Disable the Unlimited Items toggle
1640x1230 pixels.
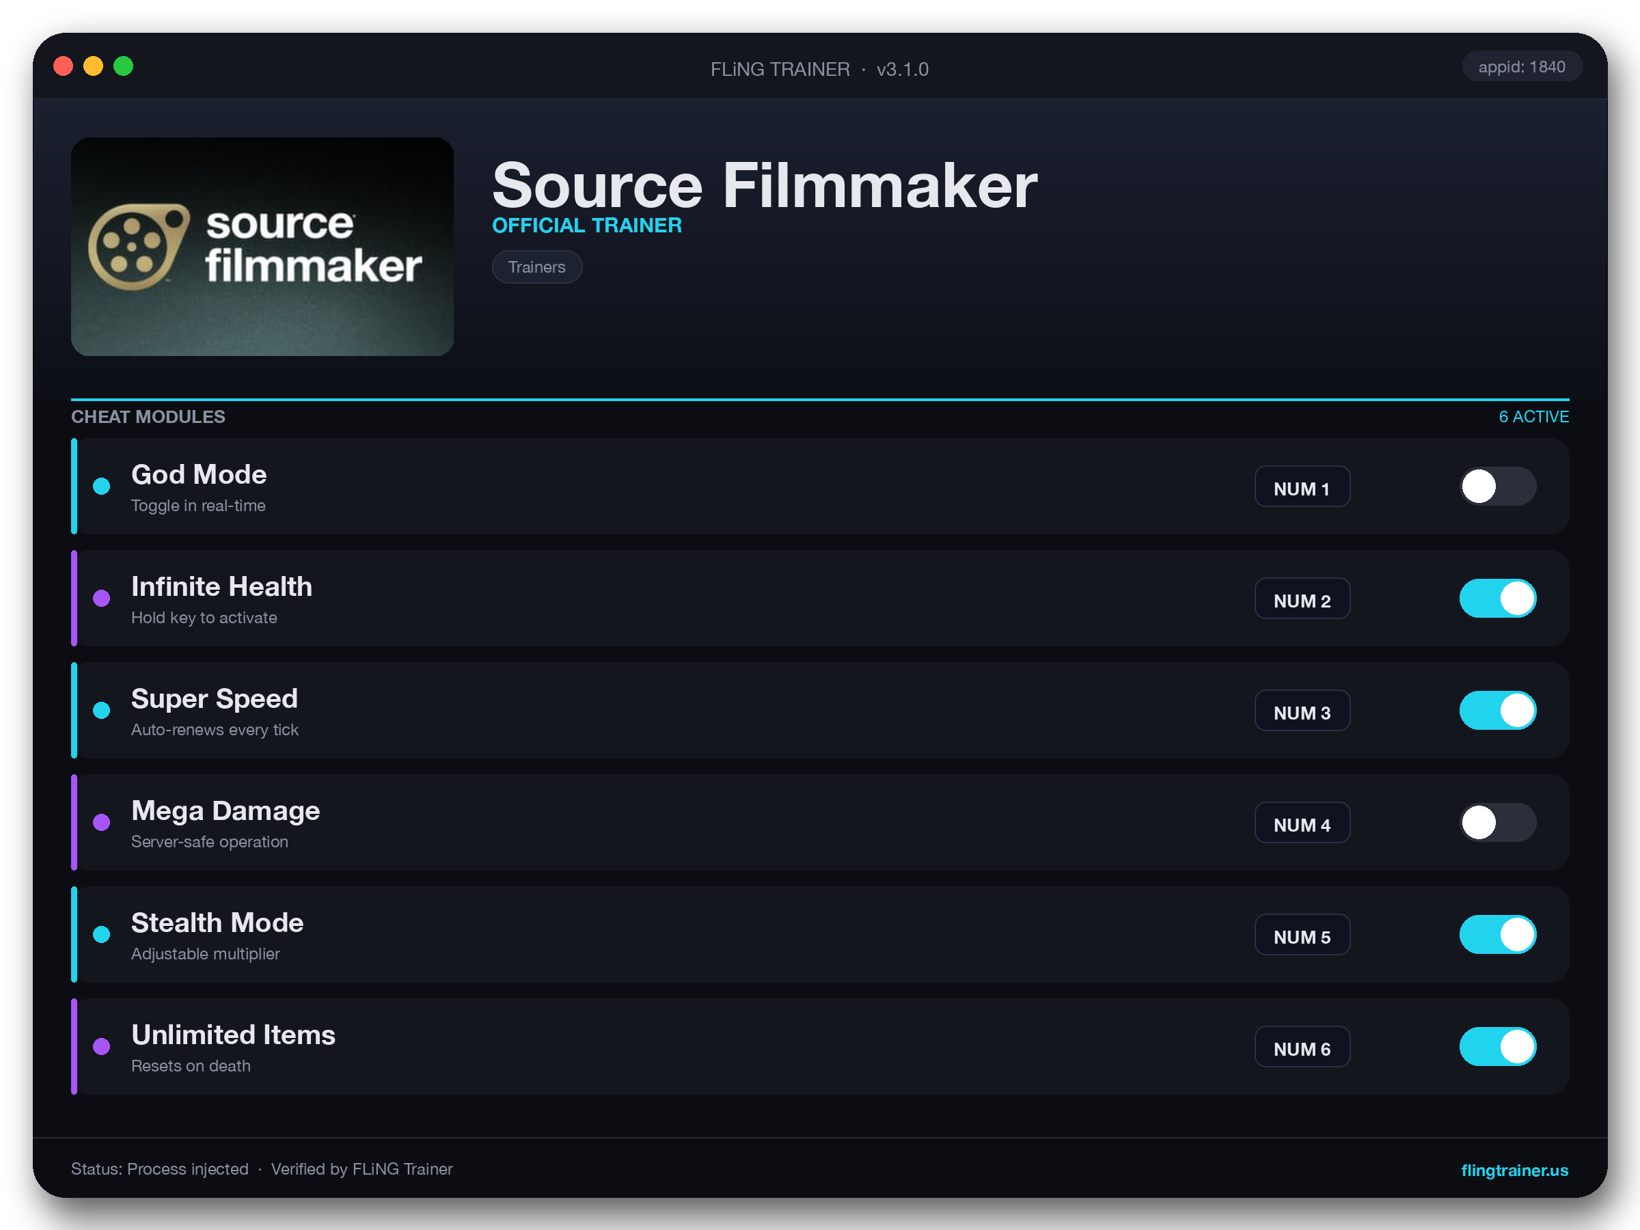(x=1498, y=1046)
